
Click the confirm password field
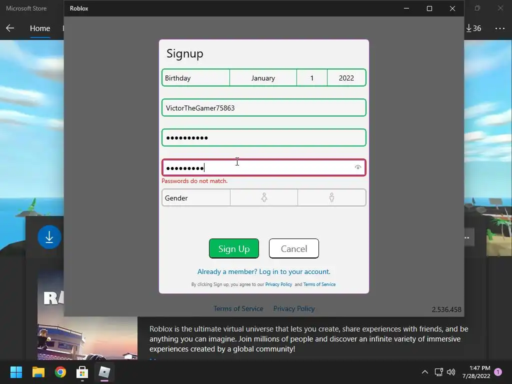(x=264, y=167)
